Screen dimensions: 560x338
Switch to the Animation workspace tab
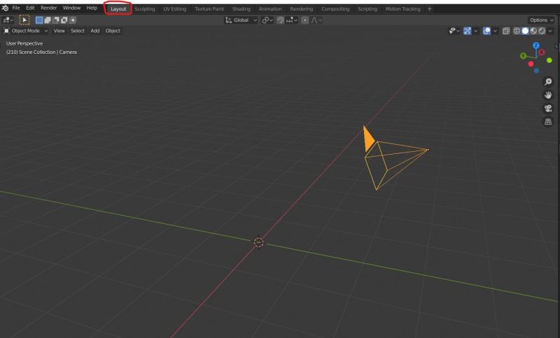[x=270, y=9]
